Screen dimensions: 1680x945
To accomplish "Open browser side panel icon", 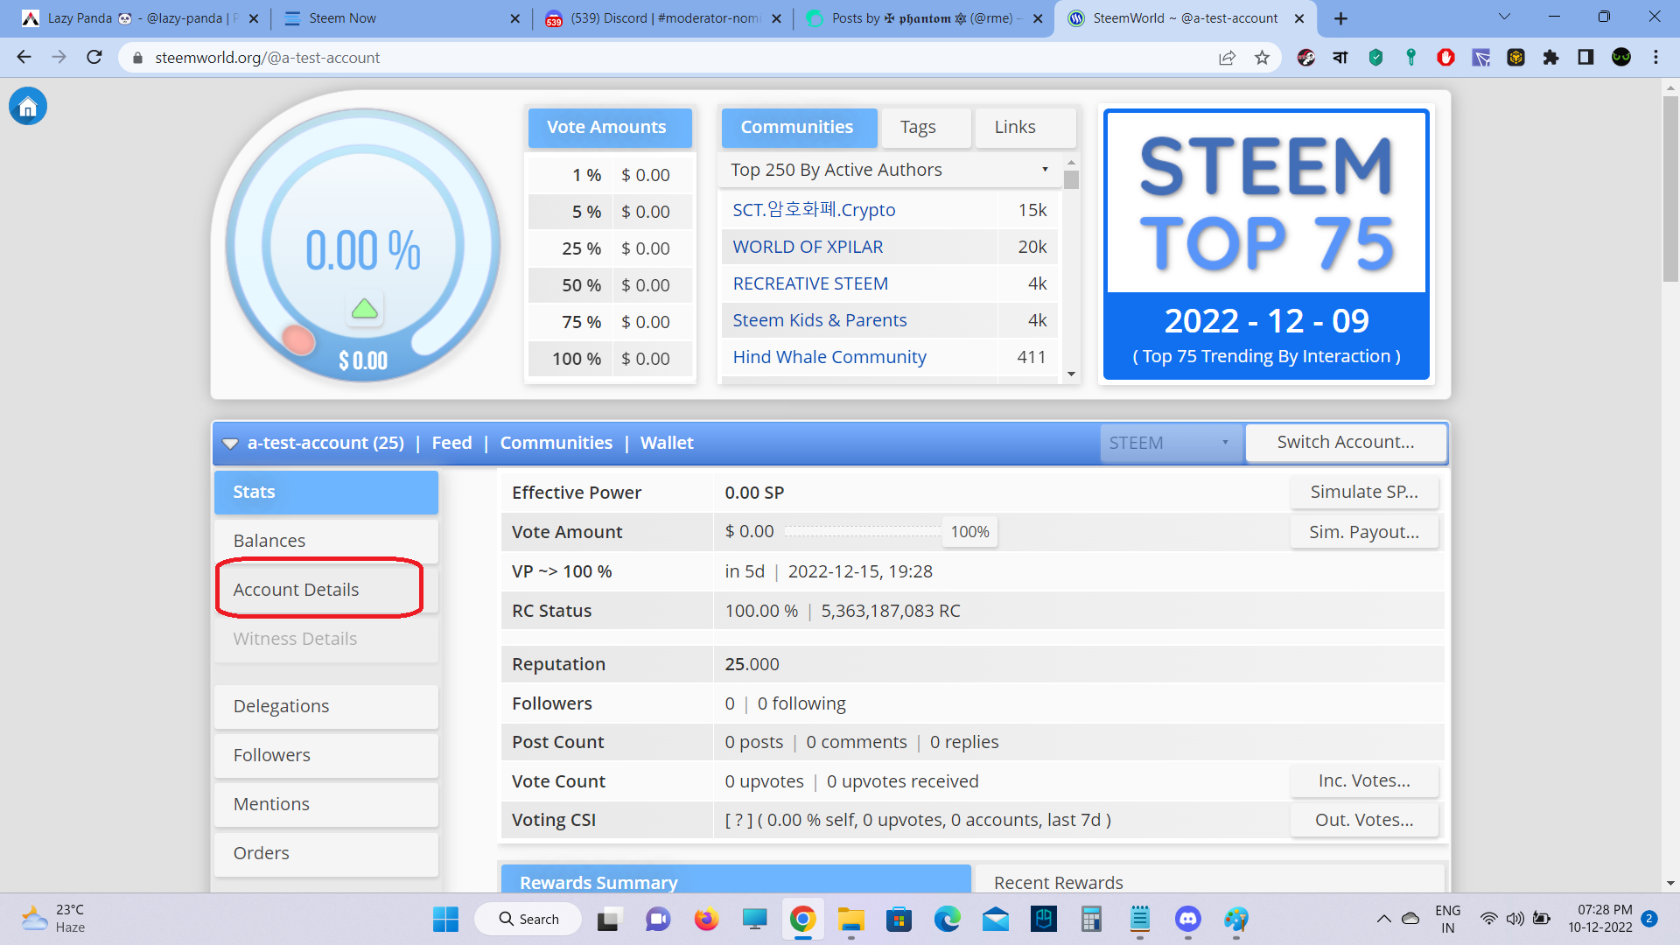I will (1585, 58).
